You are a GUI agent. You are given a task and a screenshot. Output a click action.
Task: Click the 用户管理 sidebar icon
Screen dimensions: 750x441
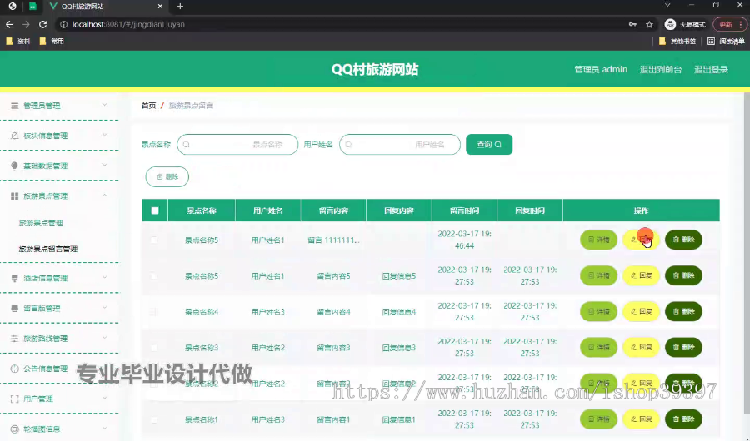tap(14, 399)
